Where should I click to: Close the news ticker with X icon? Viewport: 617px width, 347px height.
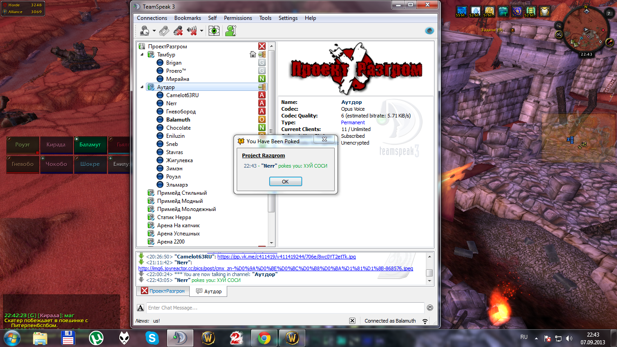352,321
